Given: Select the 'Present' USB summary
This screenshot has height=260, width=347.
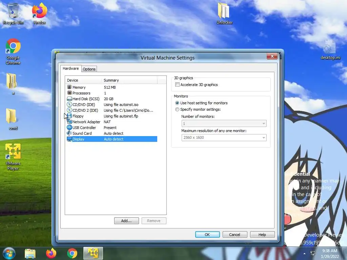Looking at the screenshot, I should pos(110,128).
